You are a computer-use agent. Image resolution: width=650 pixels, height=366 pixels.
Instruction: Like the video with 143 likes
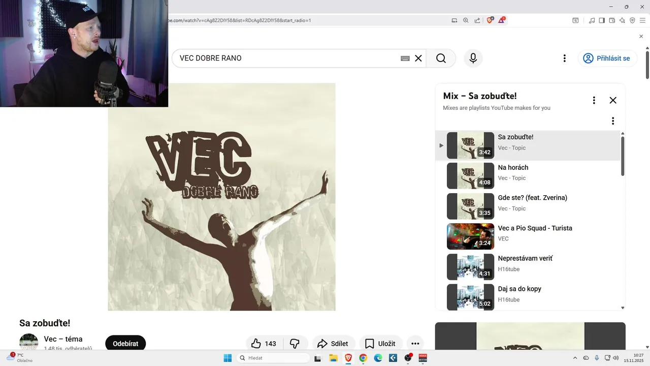coord(264,344)
